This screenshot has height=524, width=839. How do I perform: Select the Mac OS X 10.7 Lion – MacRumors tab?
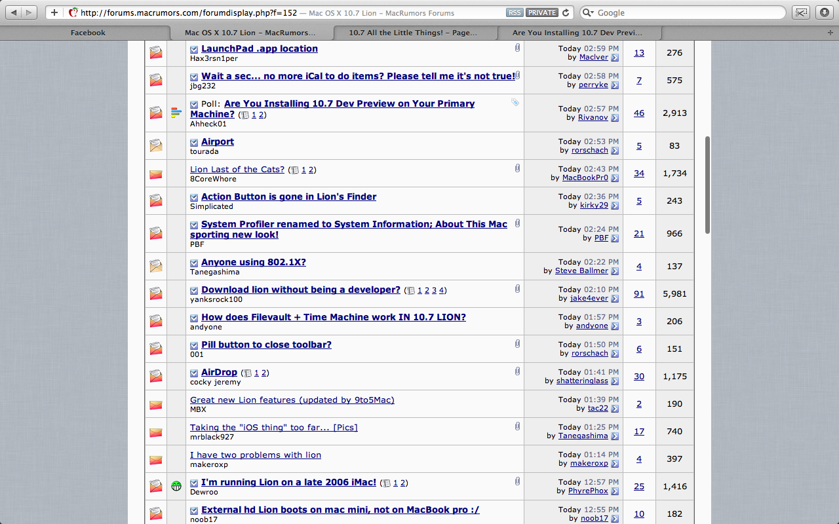point(250,33)
